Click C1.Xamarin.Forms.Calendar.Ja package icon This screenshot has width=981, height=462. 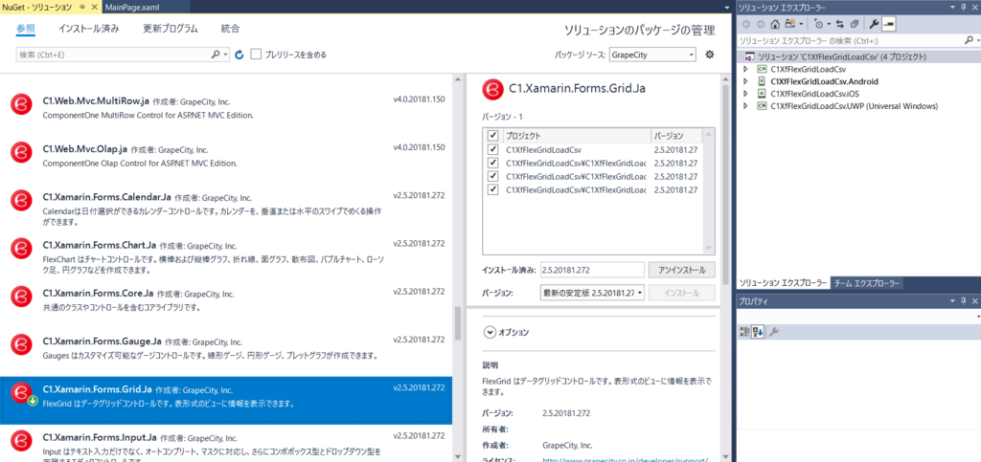(x=21, y=200)
